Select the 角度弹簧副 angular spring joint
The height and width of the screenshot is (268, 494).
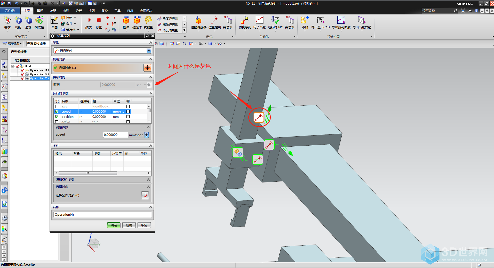point(168,19)
